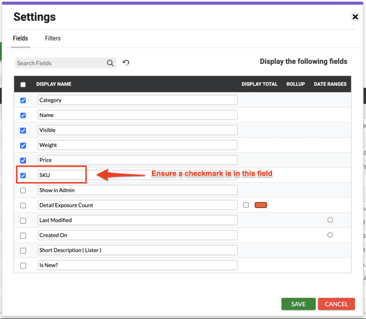The image size is (366, 319).
Task: Switch to the Filters tab
Action: pyautogui.click(x=53, y=38)
